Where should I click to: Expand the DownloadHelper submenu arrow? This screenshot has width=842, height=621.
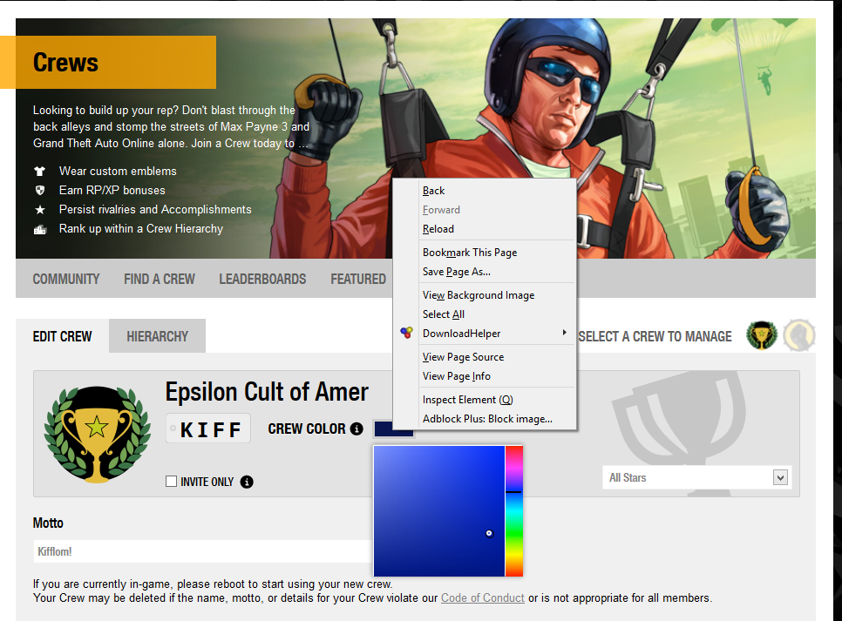point(565,333)
